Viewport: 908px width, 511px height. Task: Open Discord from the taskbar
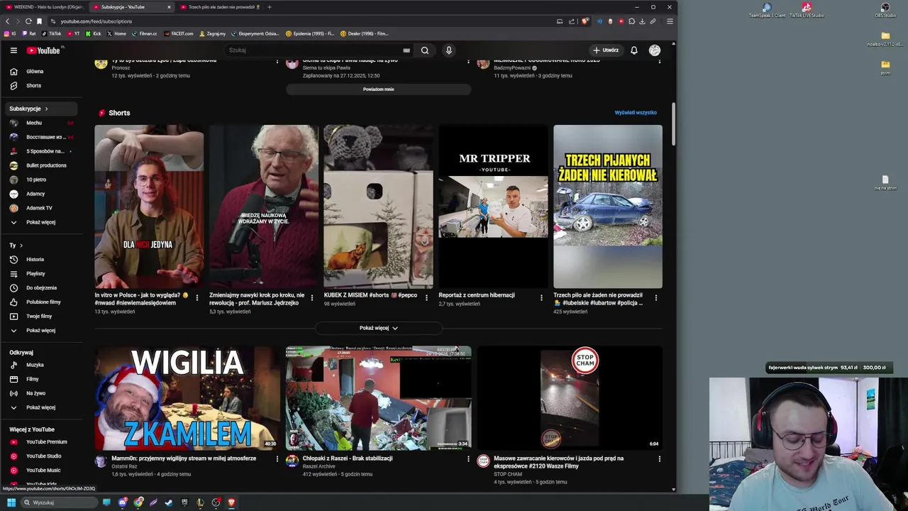[x=123, y=502]
